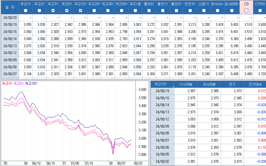Image resolution: width=266 pixels, height=166 pixels.
Task: Click the 08/07 date marker on chart axis
Action: (x=121, y=163)
